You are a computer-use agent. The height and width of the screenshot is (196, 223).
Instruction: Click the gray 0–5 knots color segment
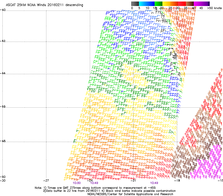tap(135, 4)
